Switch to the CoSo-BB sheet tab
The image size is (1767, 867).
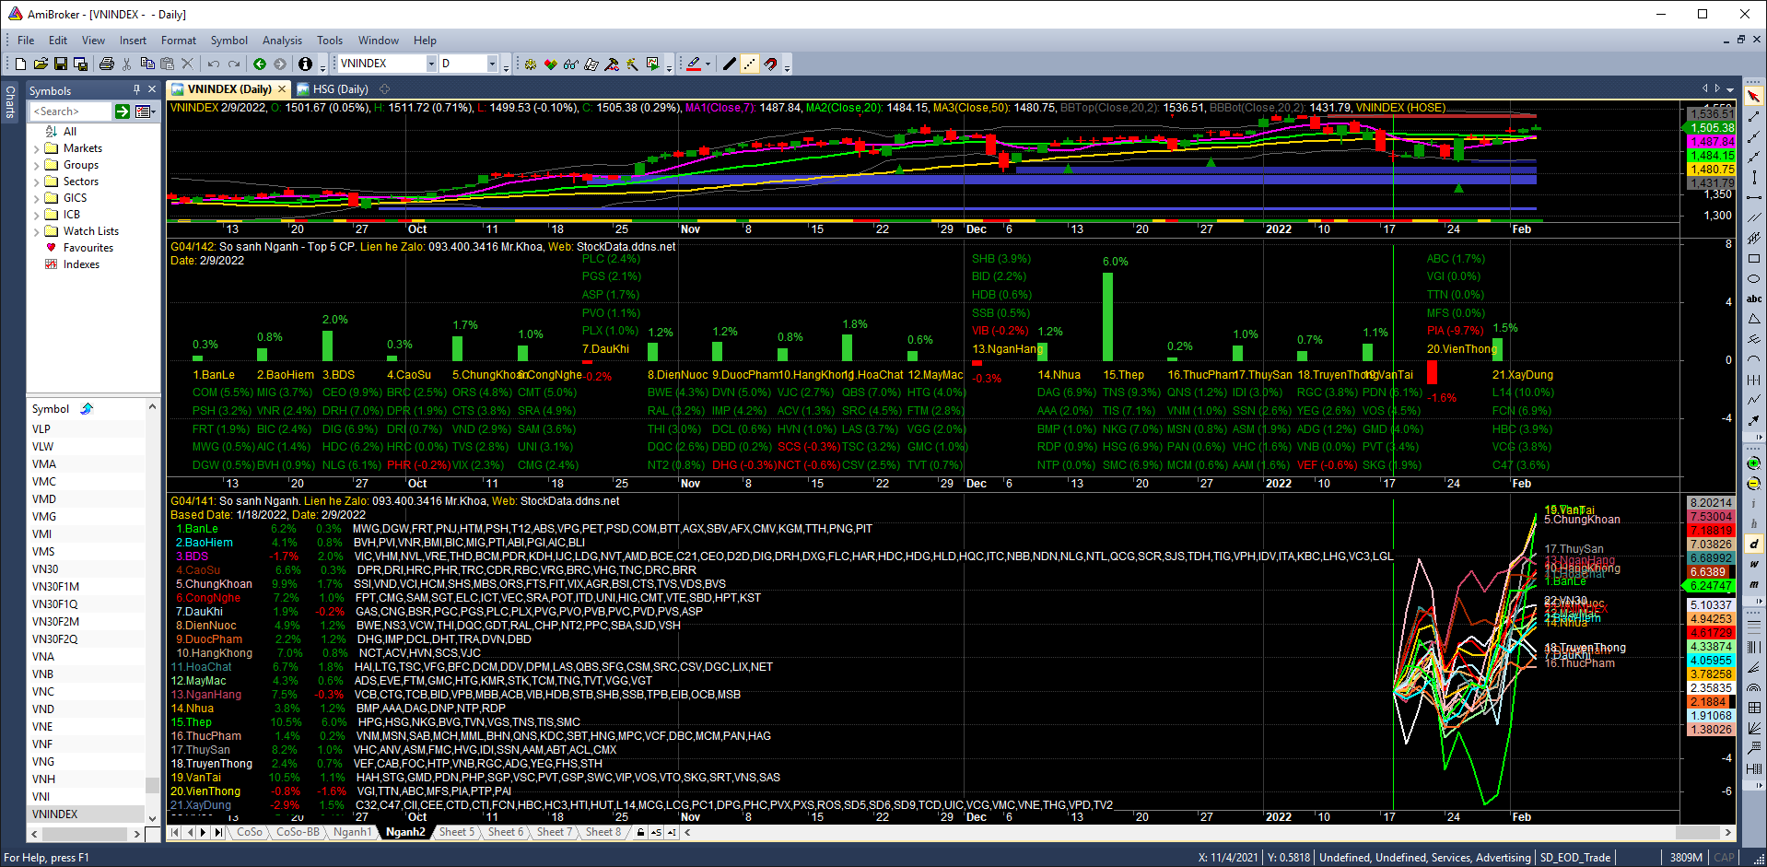pyautogui.click(x=298, y=832)
